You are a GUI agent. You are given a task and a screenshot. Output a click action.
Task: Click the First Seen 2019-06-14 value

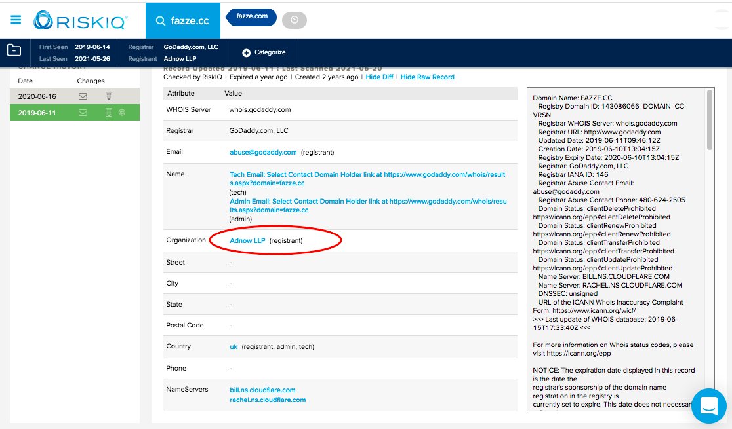pos(92,47)
